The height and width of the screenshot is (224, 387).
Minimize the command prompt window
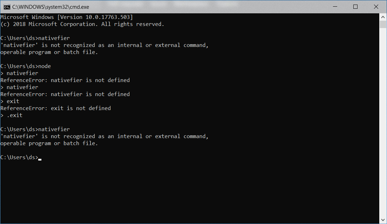[335, 7]
